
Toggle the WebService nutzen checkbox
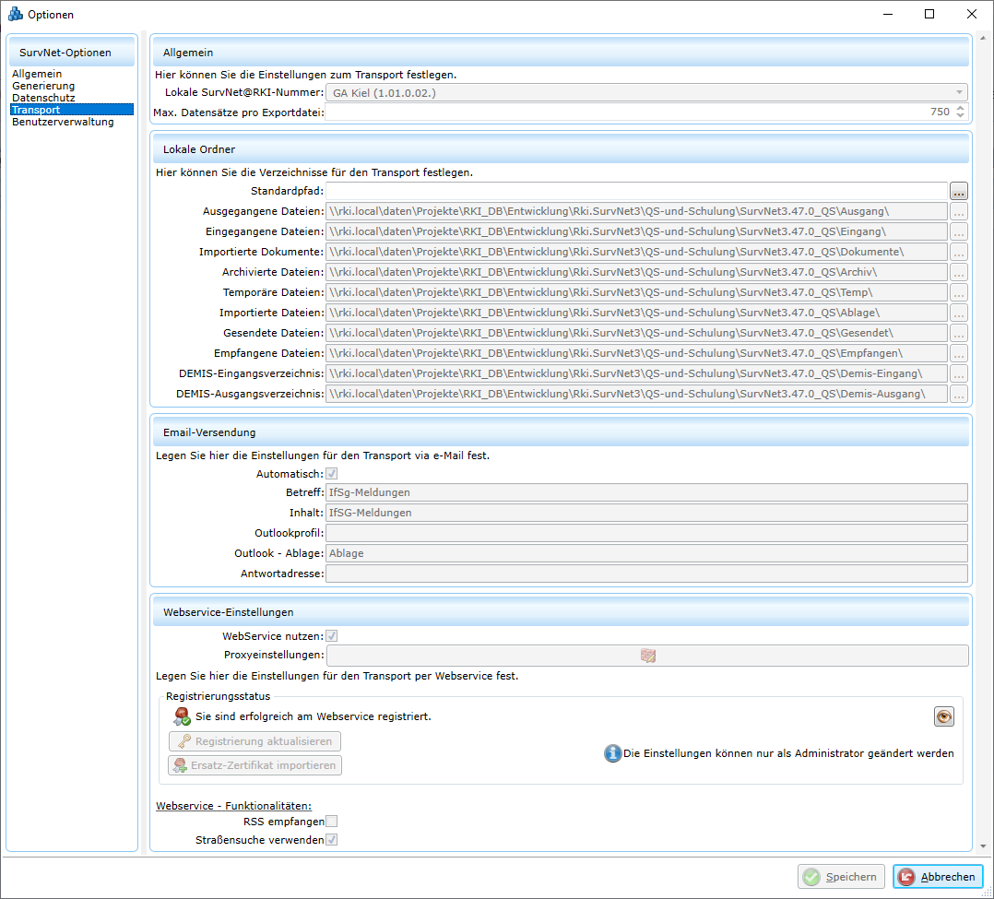click(332, 636)
